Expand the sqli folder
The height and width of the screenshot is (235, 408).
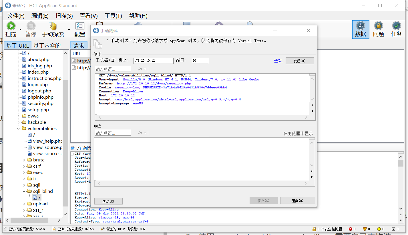click(24, 185)
